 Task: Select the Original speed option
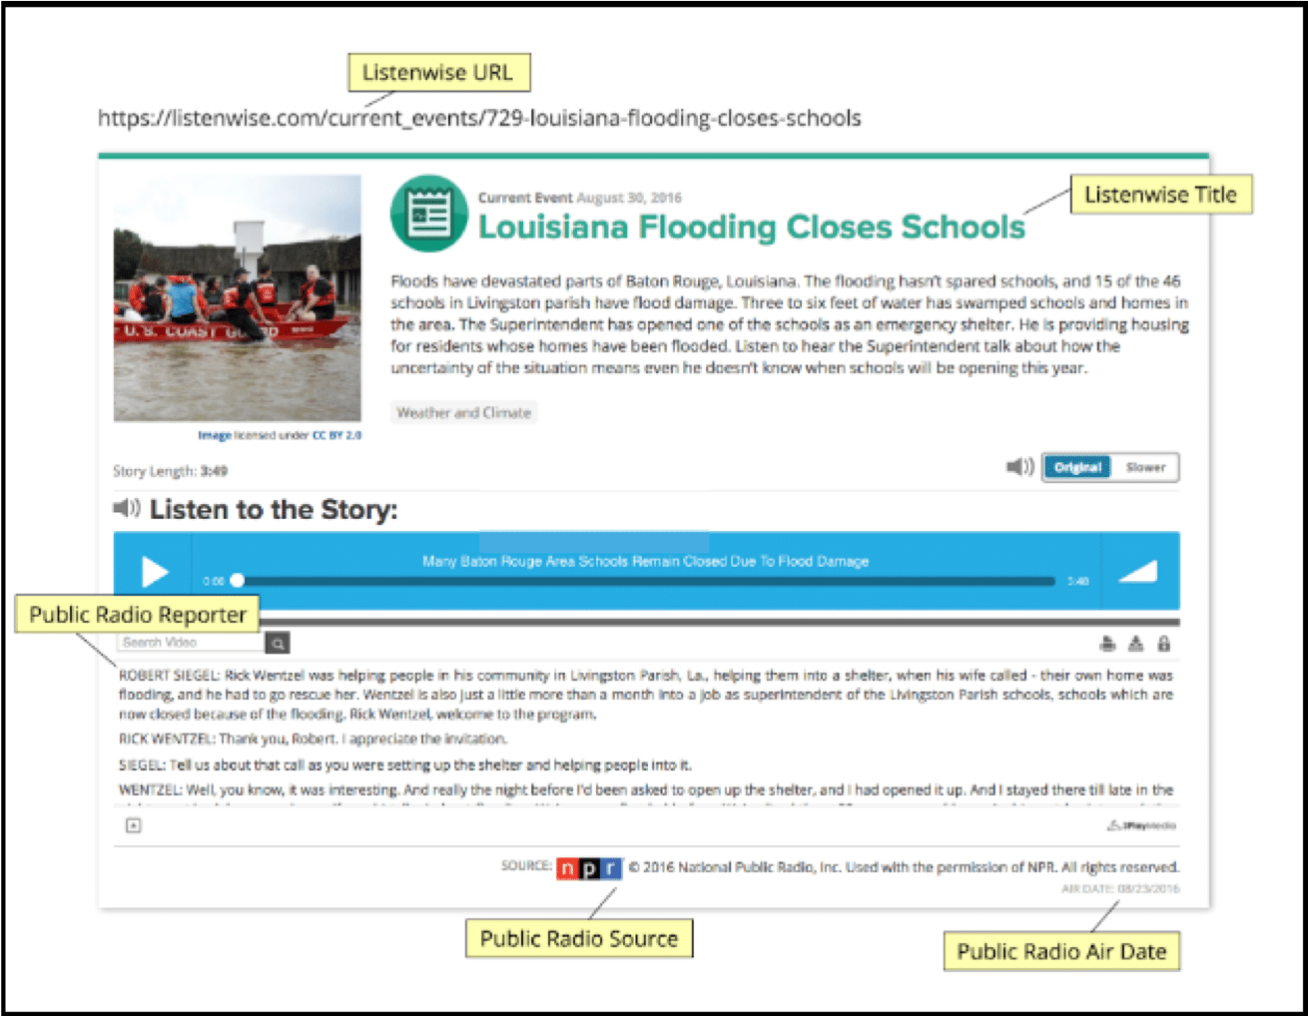[1077, 467]
